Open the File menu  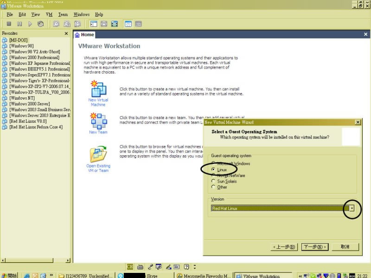pyautogui.click(x=10, y=15)
